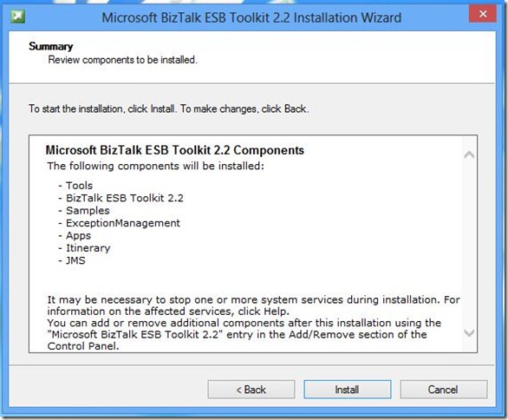This screenshot has width=508, height=420.
Task: Go back with the Back button
Action: click(x=251, y=389)
